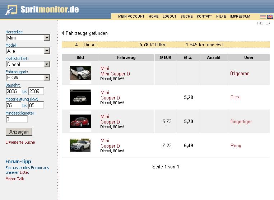Expand the Modell dropdown showing Alle
The width and height of the screenshot is (274, 200).
47,51
